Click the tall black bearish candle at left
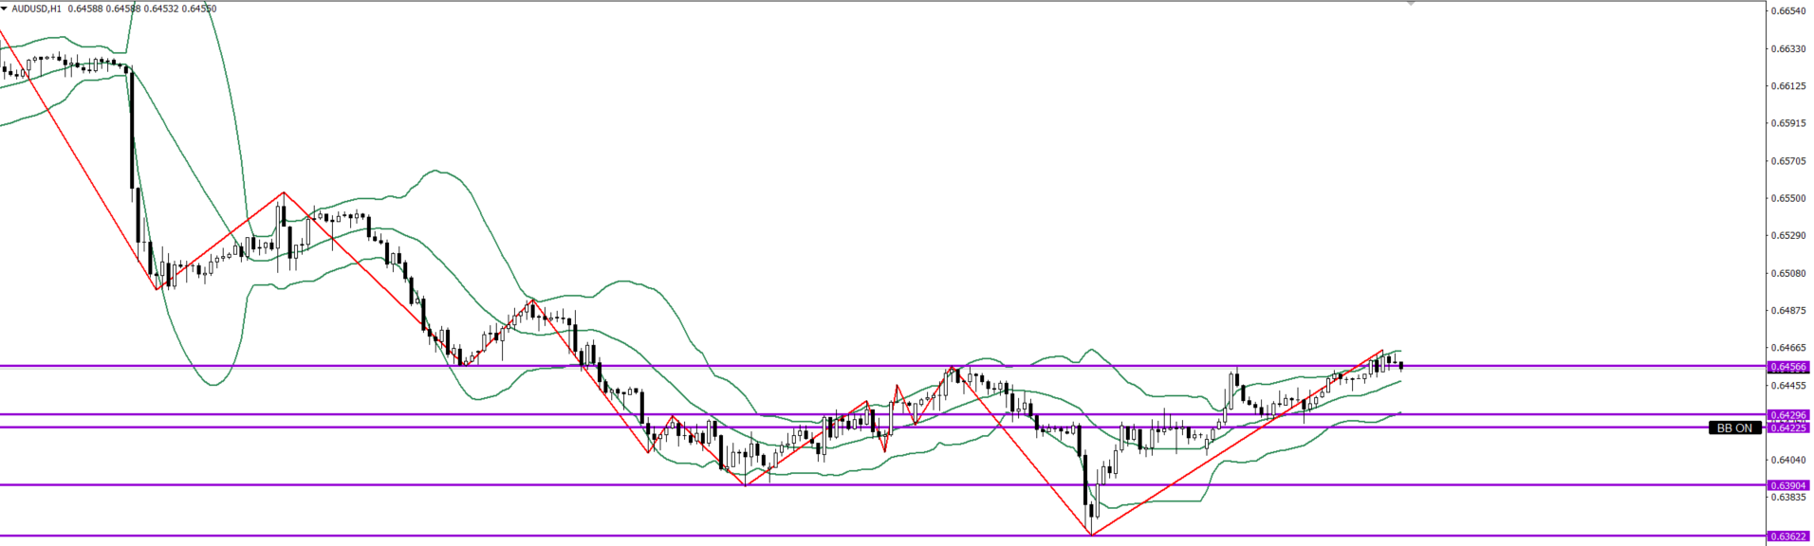The image size is (1814, 546). [132, 133]
